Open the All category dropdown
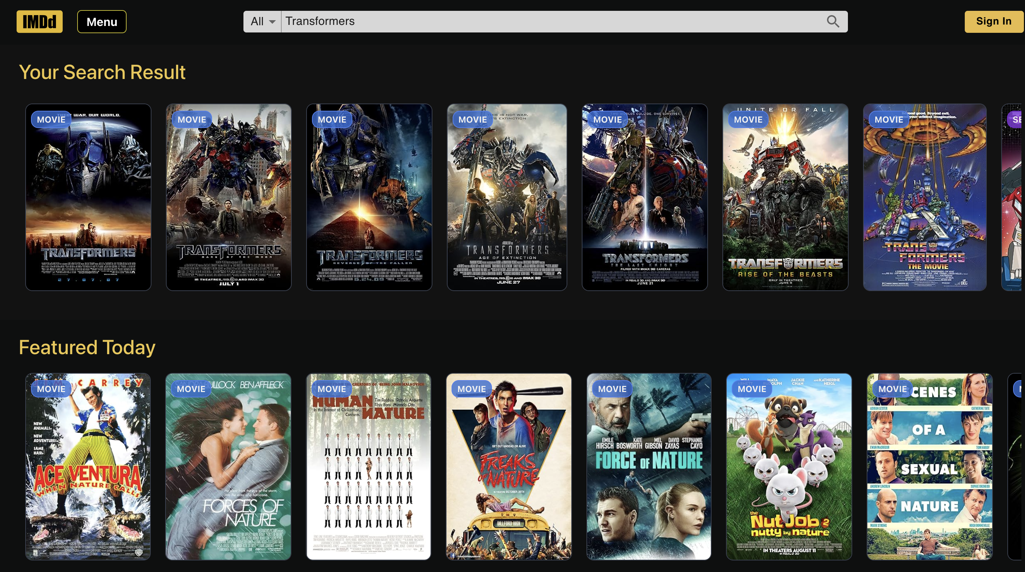Viewport: 1025px width, 572px height. (x=263, y=22)
